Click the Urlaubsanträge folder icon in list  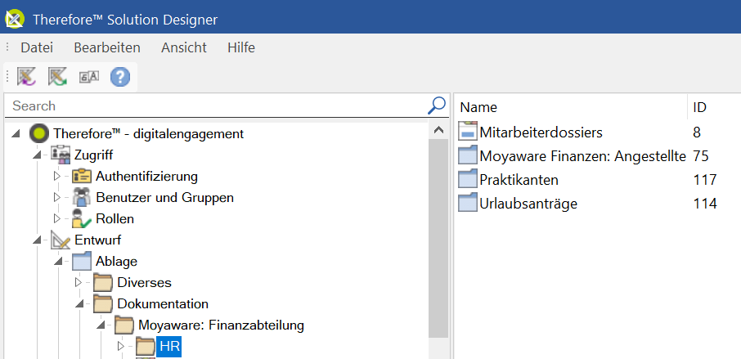(x=468, y=204)
